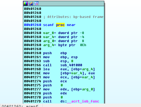Image resolution: width=141 pixels, height=107 pixels.
Task: Select the var_4 variable definition line
Action: (64, 37)
